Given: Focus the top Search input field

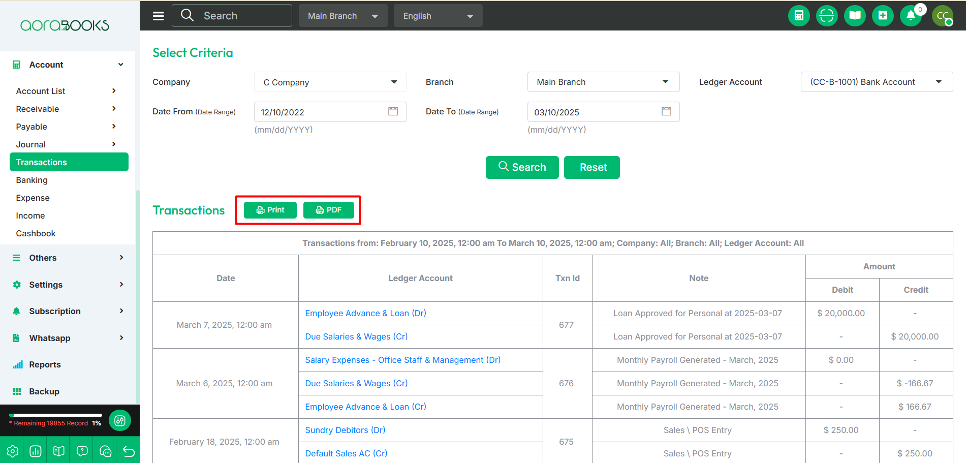Looking at the screenshot, I should (232, 16).
